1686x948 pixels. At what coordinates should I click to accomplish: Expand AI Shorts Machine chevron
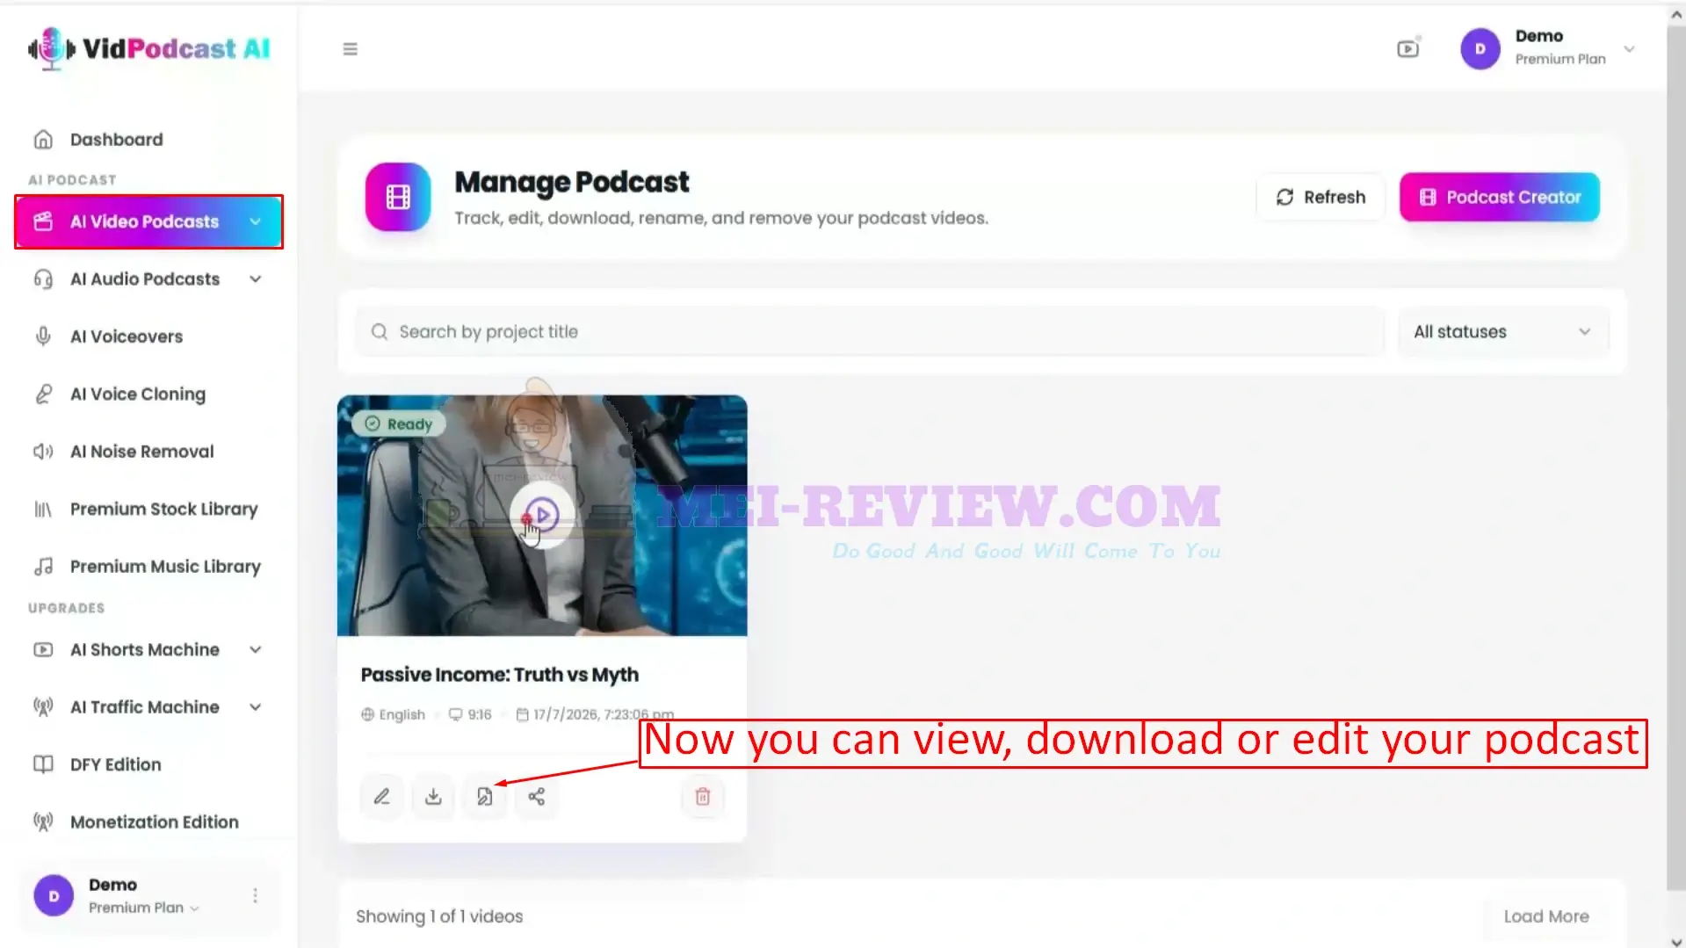[255, 650]
